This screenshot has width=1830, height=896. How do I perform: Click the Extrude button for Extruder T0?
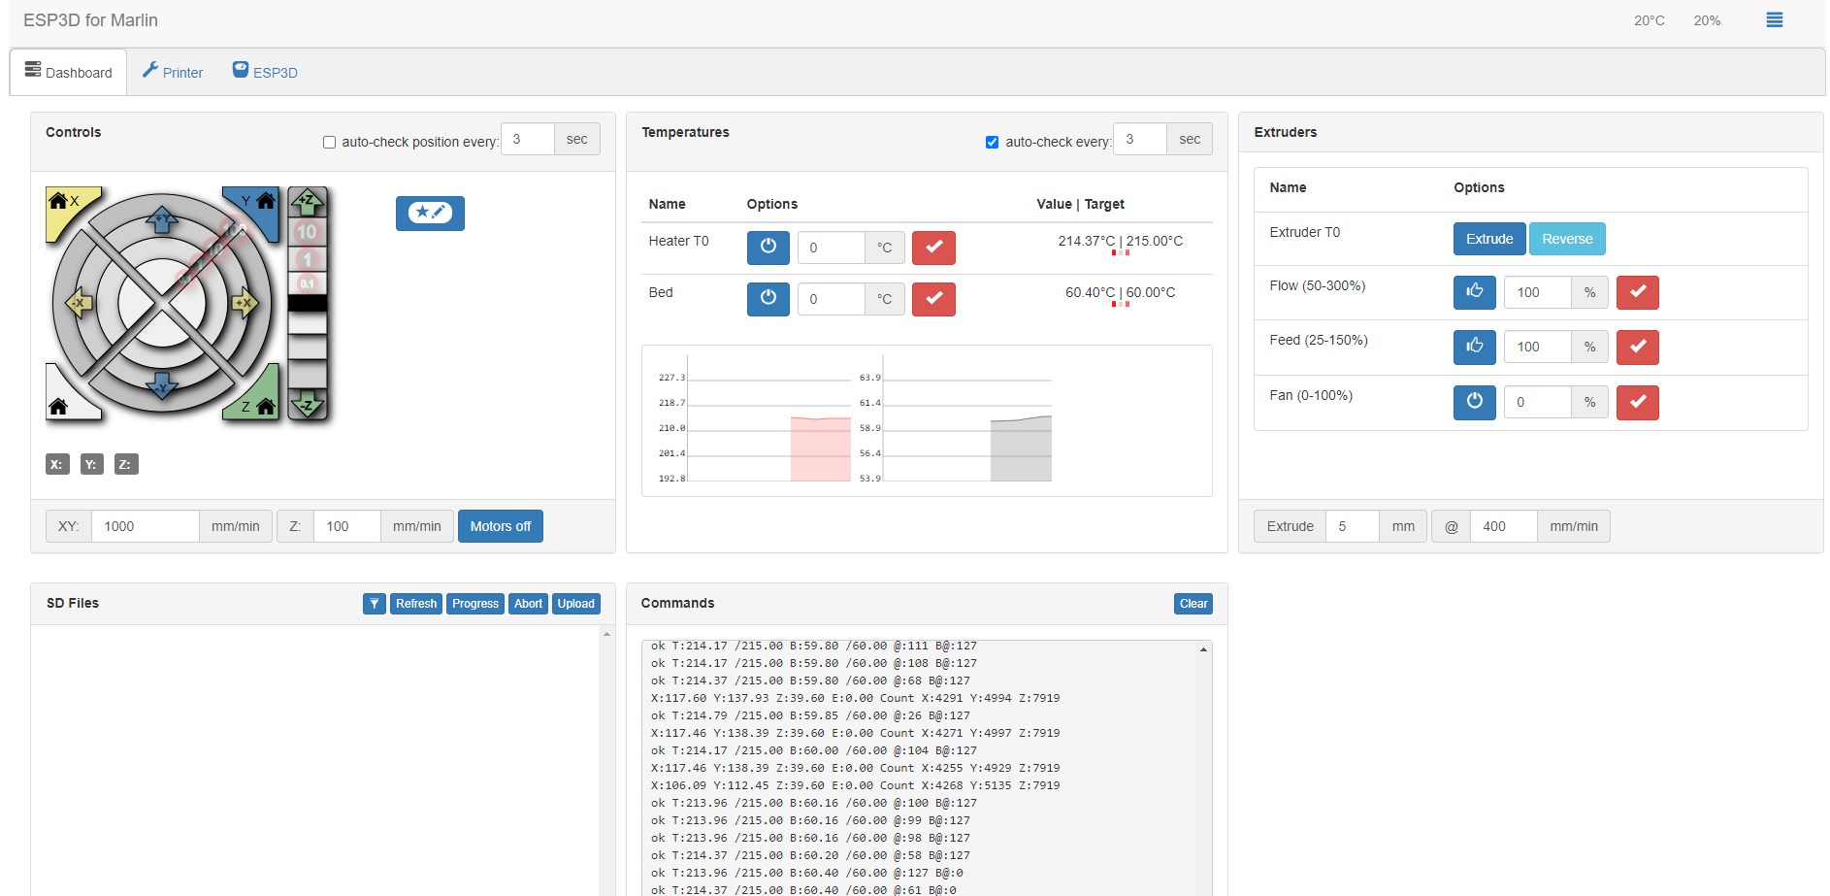(1489, 239)
